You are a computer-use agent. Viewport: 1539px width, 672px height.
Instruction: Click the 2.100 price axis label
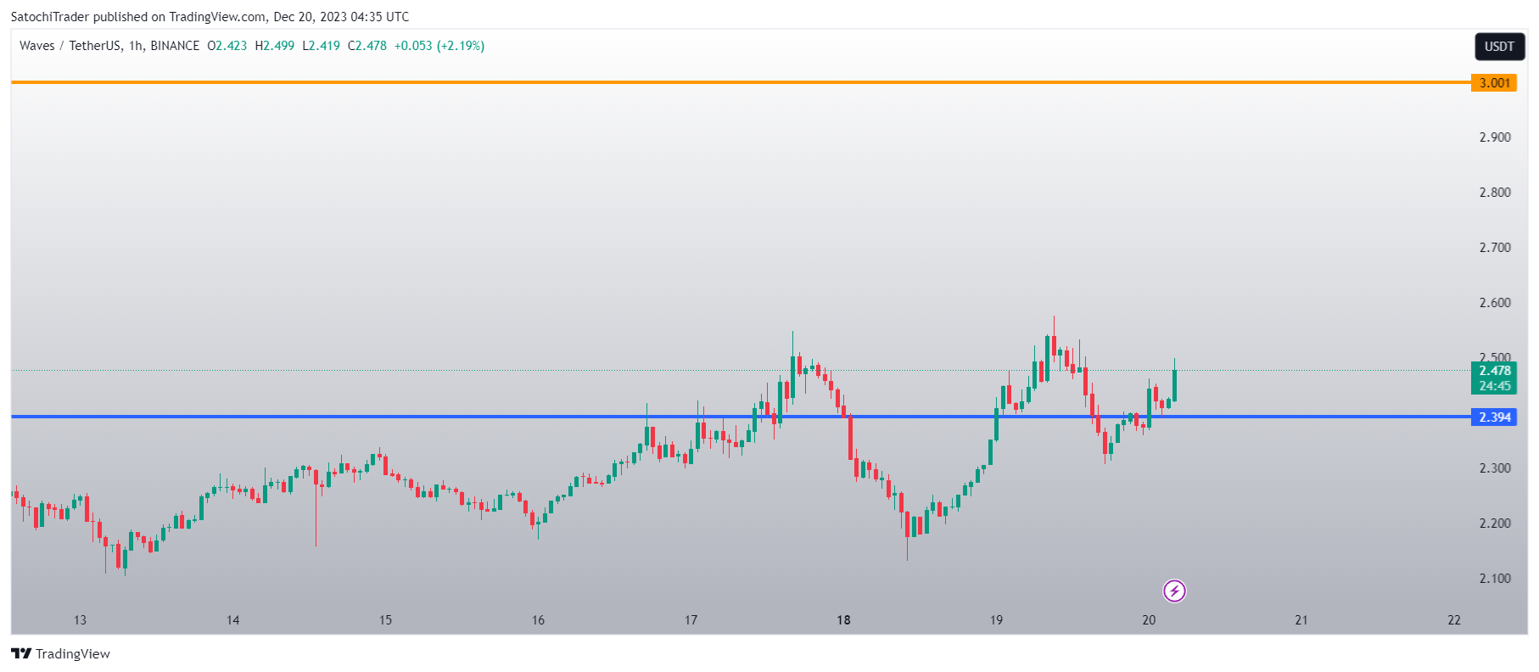point(1495,578)
